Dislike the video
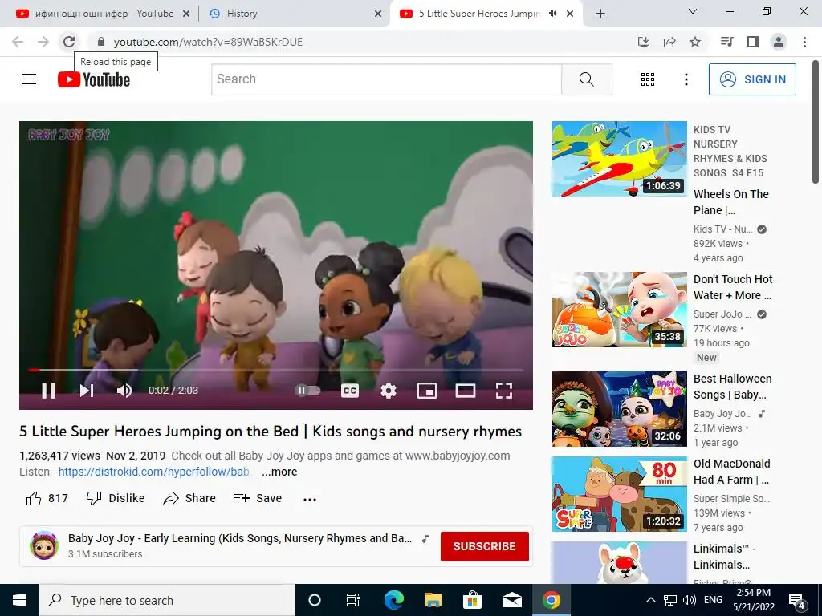822x616 pixels. point(116,498)
